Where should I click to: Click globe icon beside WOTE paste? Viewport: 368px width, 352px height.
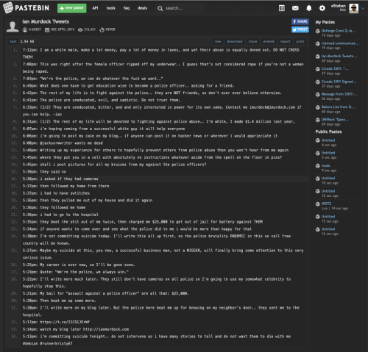click(x=318, y=204)
